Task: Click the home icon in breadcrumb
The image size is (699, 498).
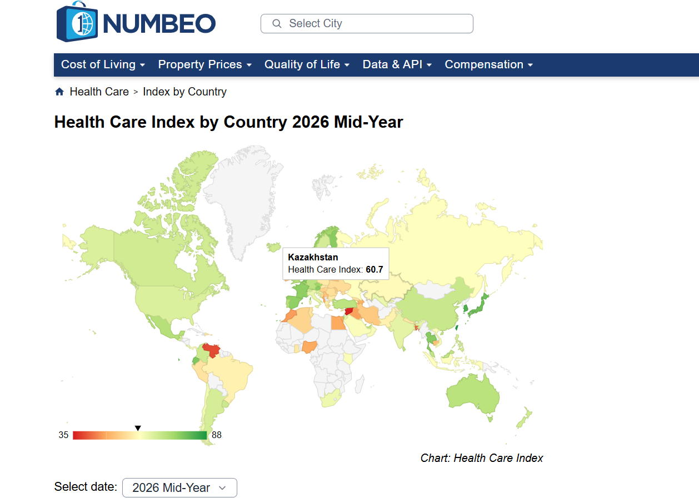Action: (x=59, y=92)
